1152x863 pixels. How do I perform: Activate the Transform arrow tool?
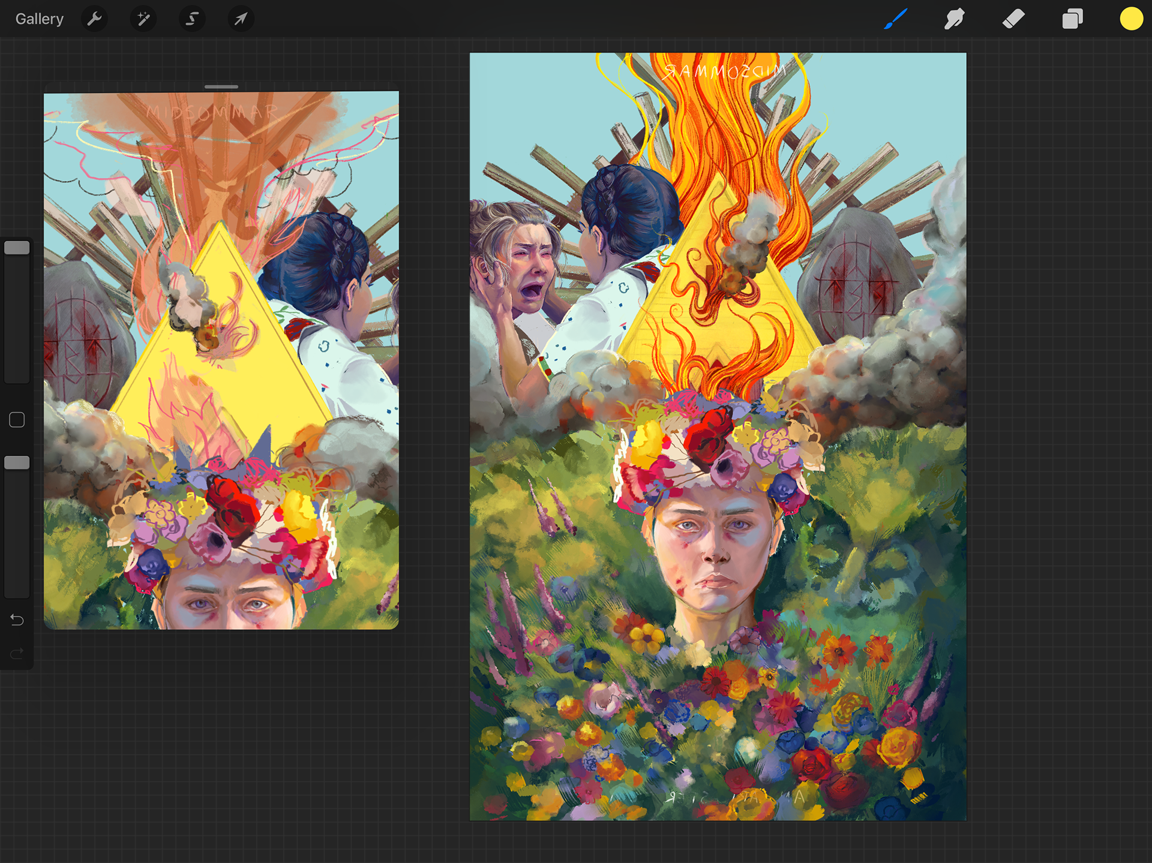pos(241,19)
